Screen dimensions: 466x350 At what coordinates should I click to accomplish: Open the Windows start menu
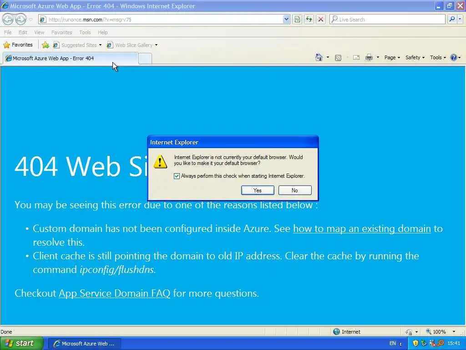click(21, 344)
